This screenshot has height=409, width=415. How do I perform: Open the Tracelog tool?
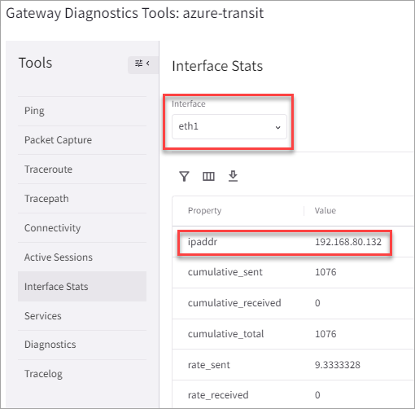pyautogui.click(x=82, y=374)
